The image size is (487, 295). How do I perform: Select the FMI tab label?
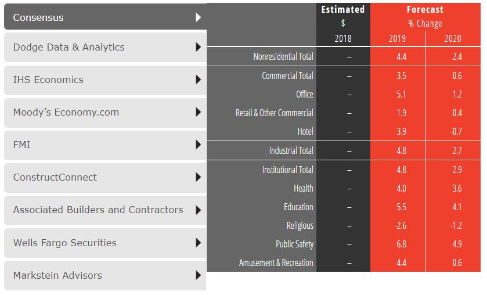[21, 145]
